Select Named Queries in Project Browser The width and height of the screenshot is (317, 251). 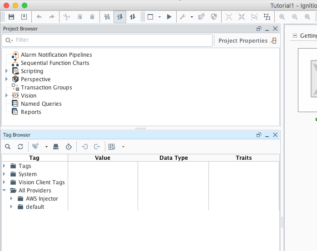pyautogui.click(x=41, y=104)
